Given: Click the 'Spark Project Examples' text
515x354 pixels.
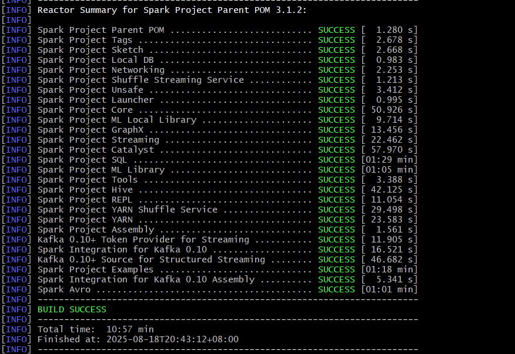Looking at the screenshot, I should coord(95,269).
